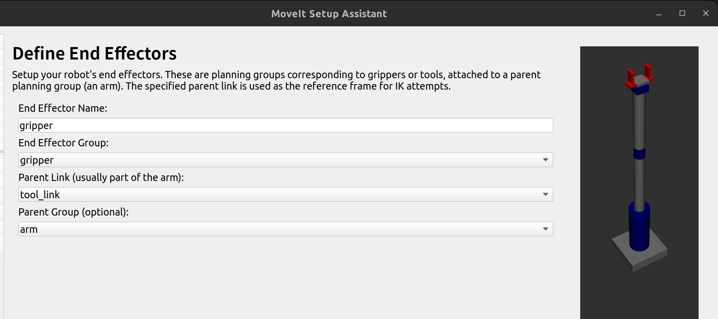718x319 pixels.
Task: Click the large blue base cylinder
Action: pos(639,228)
